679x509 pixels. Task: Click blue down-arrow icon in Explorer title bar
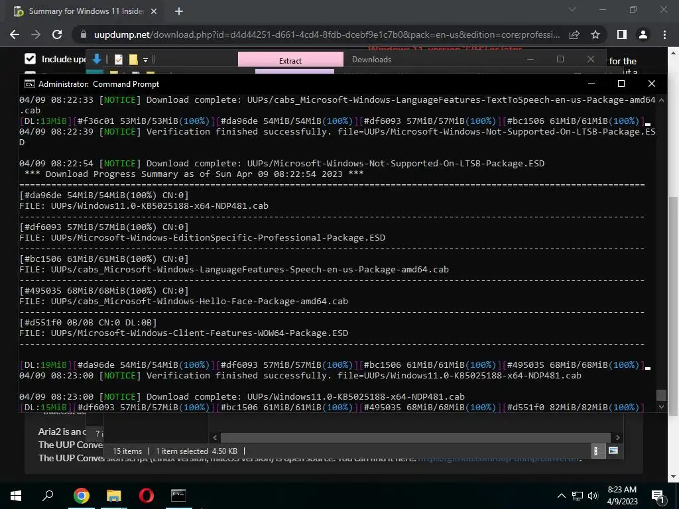(x=97, y=59)
